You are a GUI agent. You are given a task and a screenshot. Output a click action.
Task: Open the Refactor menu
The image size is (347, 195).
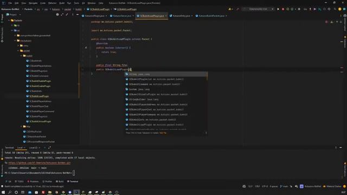(x=52, y=3)
